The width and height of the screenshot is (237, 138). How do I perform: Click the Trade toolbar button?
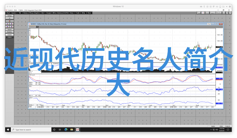(x=78, y=13)
